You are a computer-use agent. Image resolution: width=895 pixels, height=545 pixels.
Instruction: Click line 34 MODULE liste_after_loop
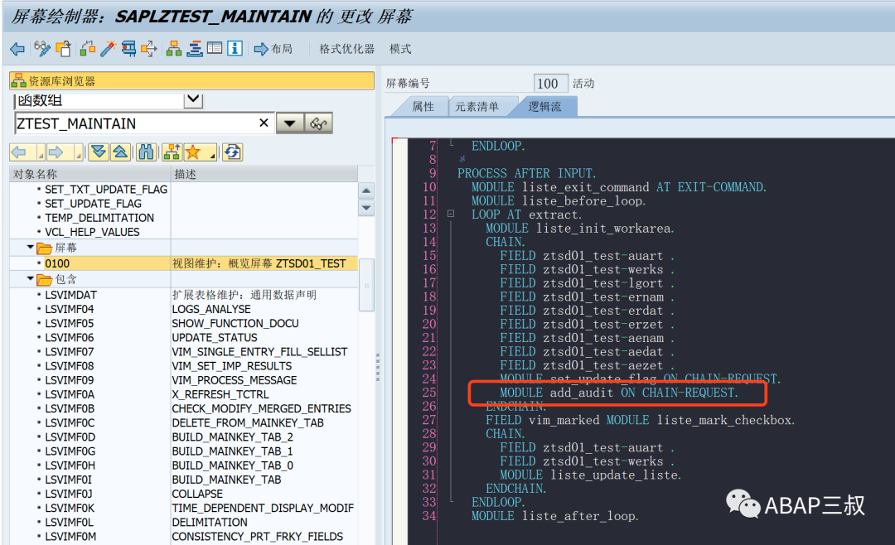click(x=554, y=515)
